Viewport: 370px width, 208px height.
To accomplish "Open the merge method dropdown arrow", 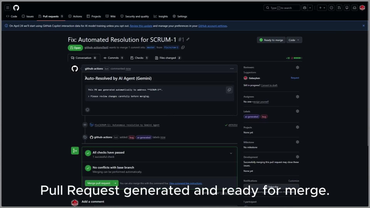I will (115, 183).
